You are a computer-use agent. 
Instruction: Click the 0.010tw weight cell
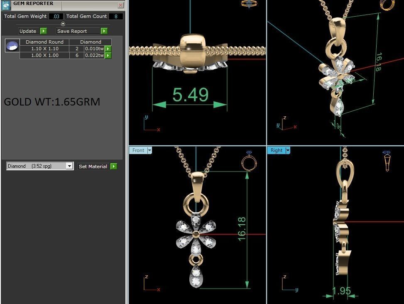94,49
